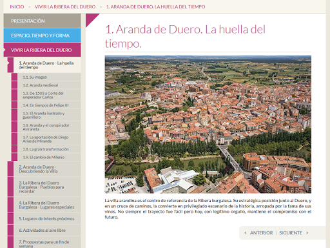Image resolution: width=330 pixels, height=248 pixels.
Task: Open 5. Lugares de interés próximos
Action: pyautogui.click(x=44, y=218)
